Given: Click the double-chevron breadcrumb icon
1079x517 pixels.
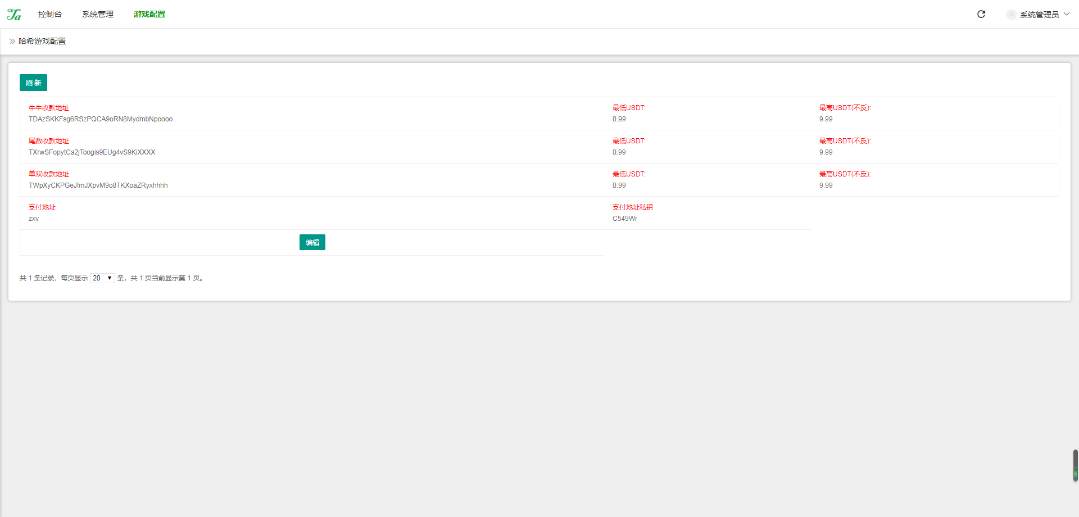Looking at the screenshot, I should (x=12, y=41).
